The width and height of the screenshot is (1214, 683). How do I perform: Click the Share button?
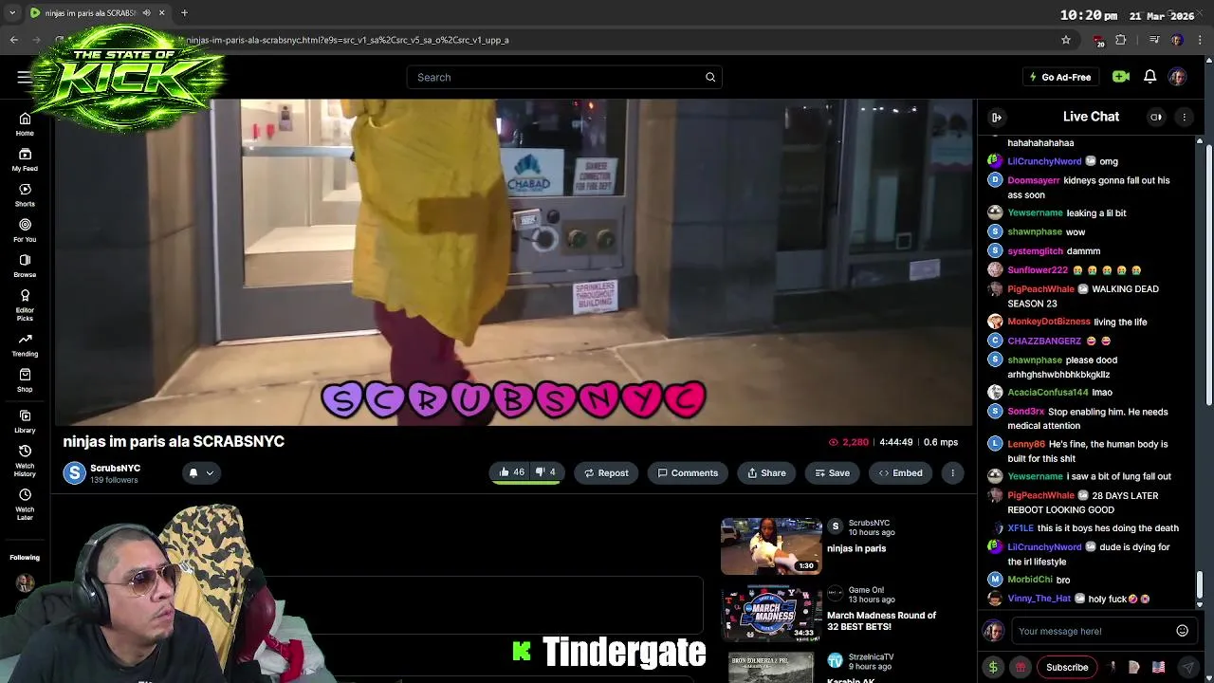point(766,472)
